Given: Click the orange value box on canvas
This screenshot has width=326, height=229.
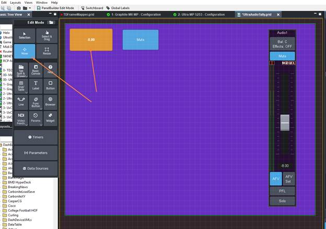Looking at the screenshot, I should (x=91, y=40).
